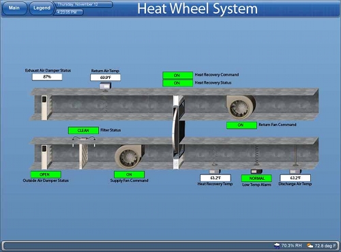Open the Main page
The height and width of the screenshot is (252, 341).
pyautogui.click(x=14, y=8)
